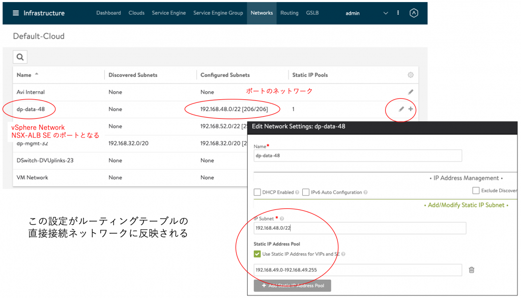The height and width of the screenshot is (298, 521).
Task: Click the search magnifier icon
Action: (20, 57)
